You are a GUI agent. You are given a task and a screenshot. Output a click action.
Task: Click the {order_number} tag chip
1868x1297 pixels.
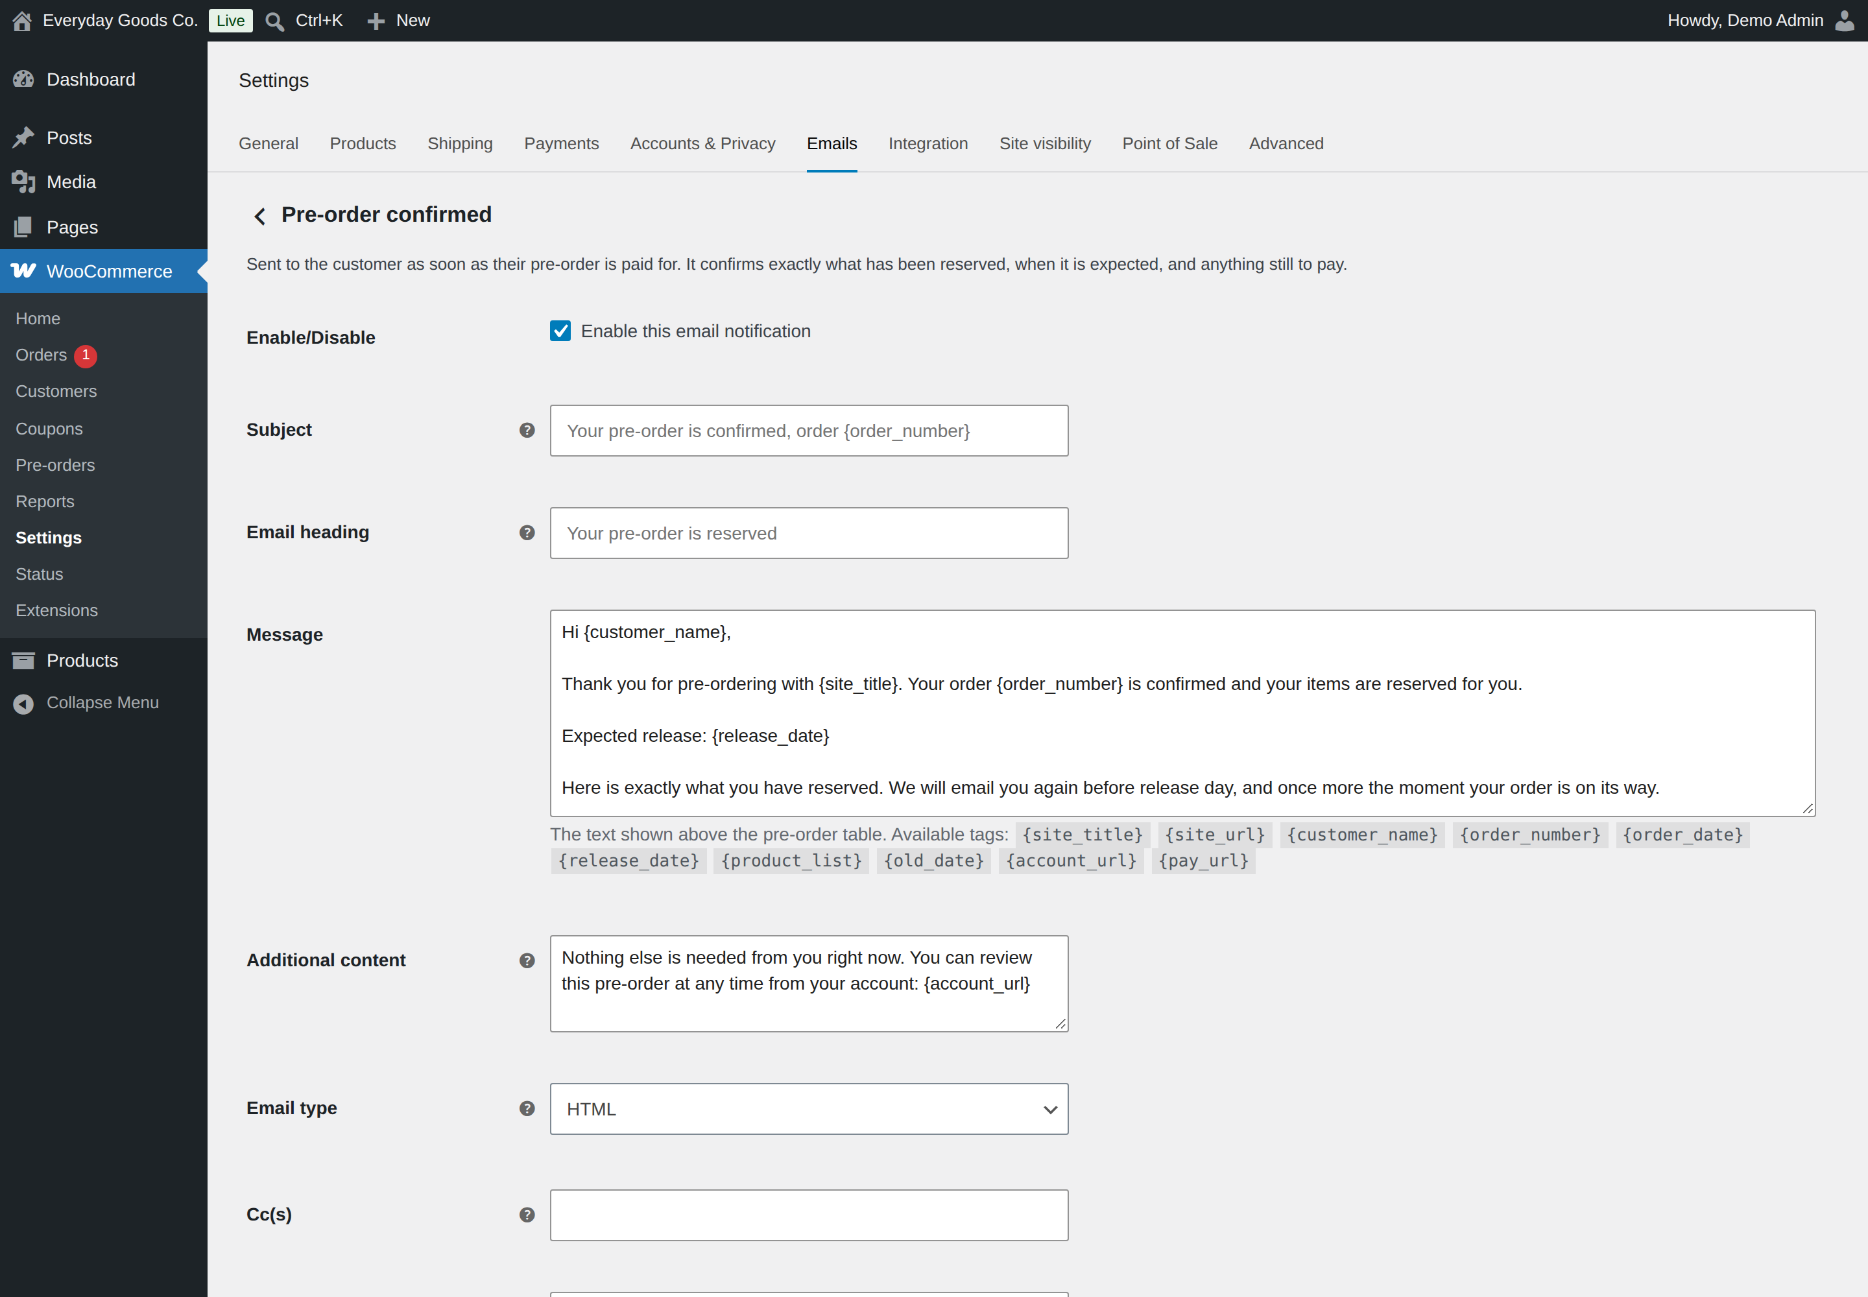(1530, 835)
